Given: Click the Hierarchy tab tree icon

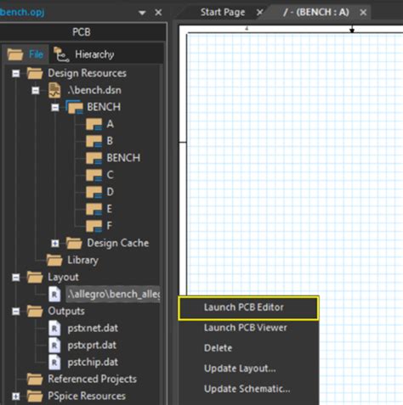Looking at the screenshot, I should point(61,54).
